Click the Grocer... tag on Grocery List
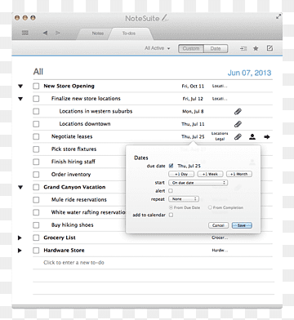Screen dimensions: 294x320 220,238
